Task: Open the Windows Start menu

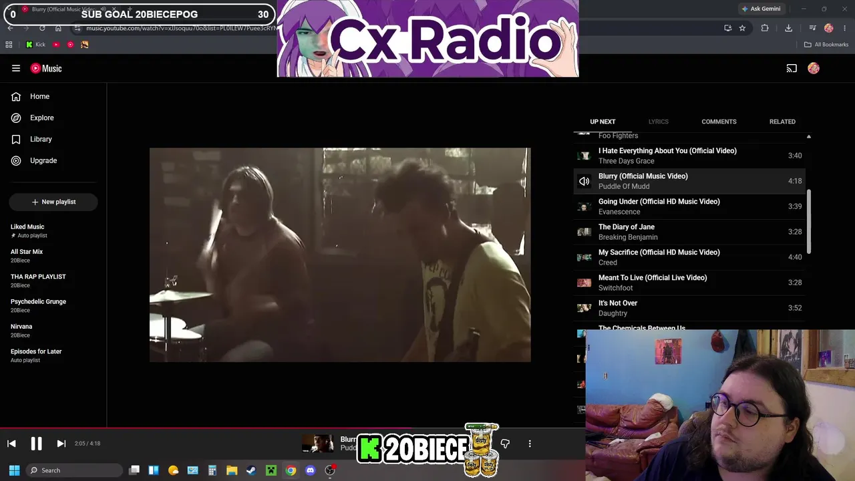Action: click(x=14, y=470)
